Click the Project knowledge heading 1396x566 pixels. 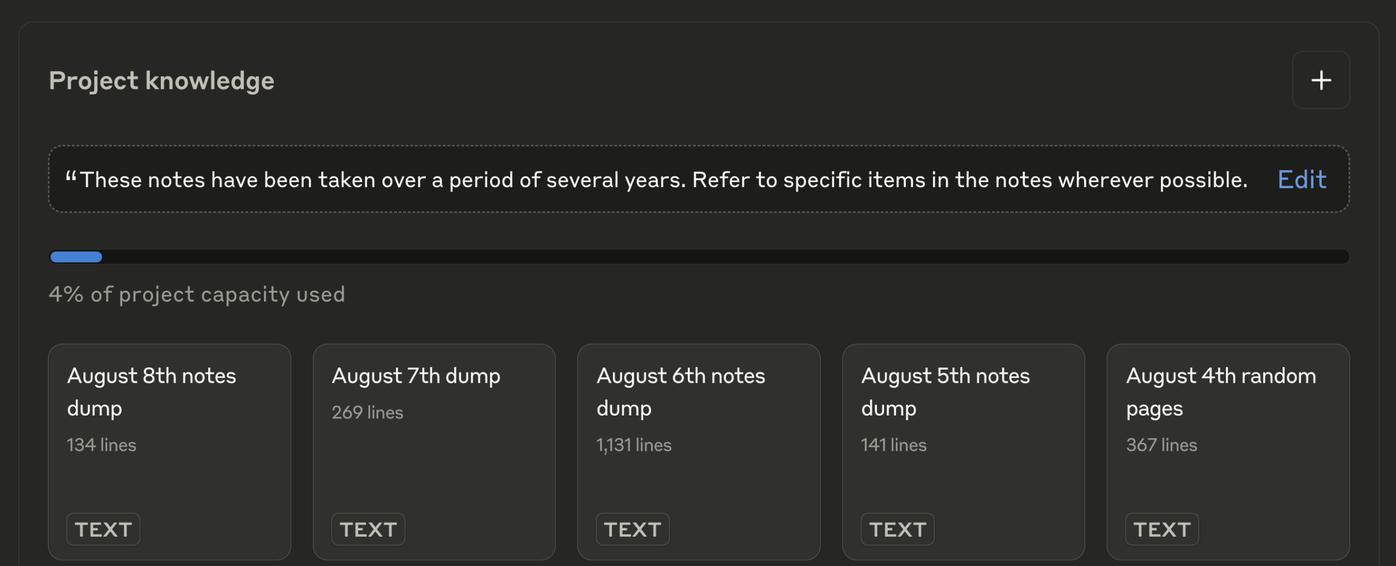(x=161, y=81)
